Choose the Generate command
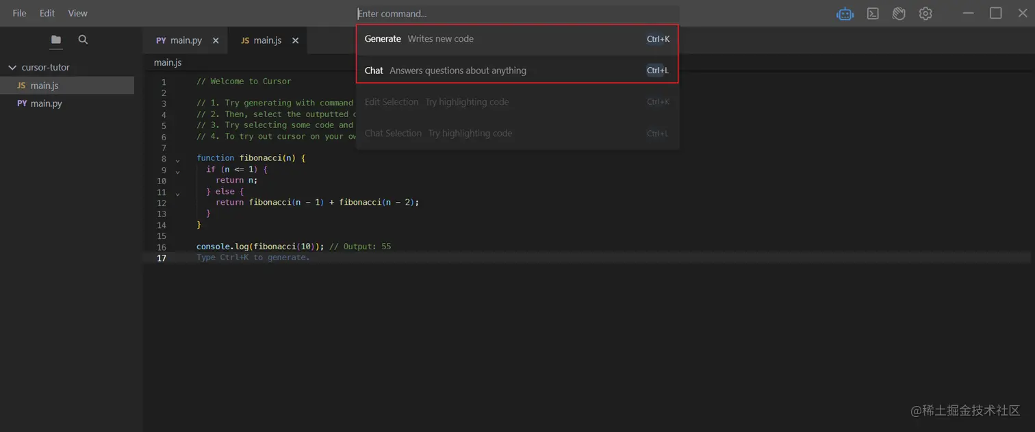The width and height of the screenshot is (1035, 432). 517,39
